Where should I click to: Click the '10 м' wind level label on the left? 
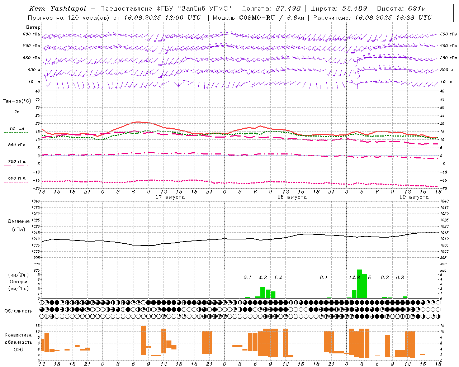[34, 82]
